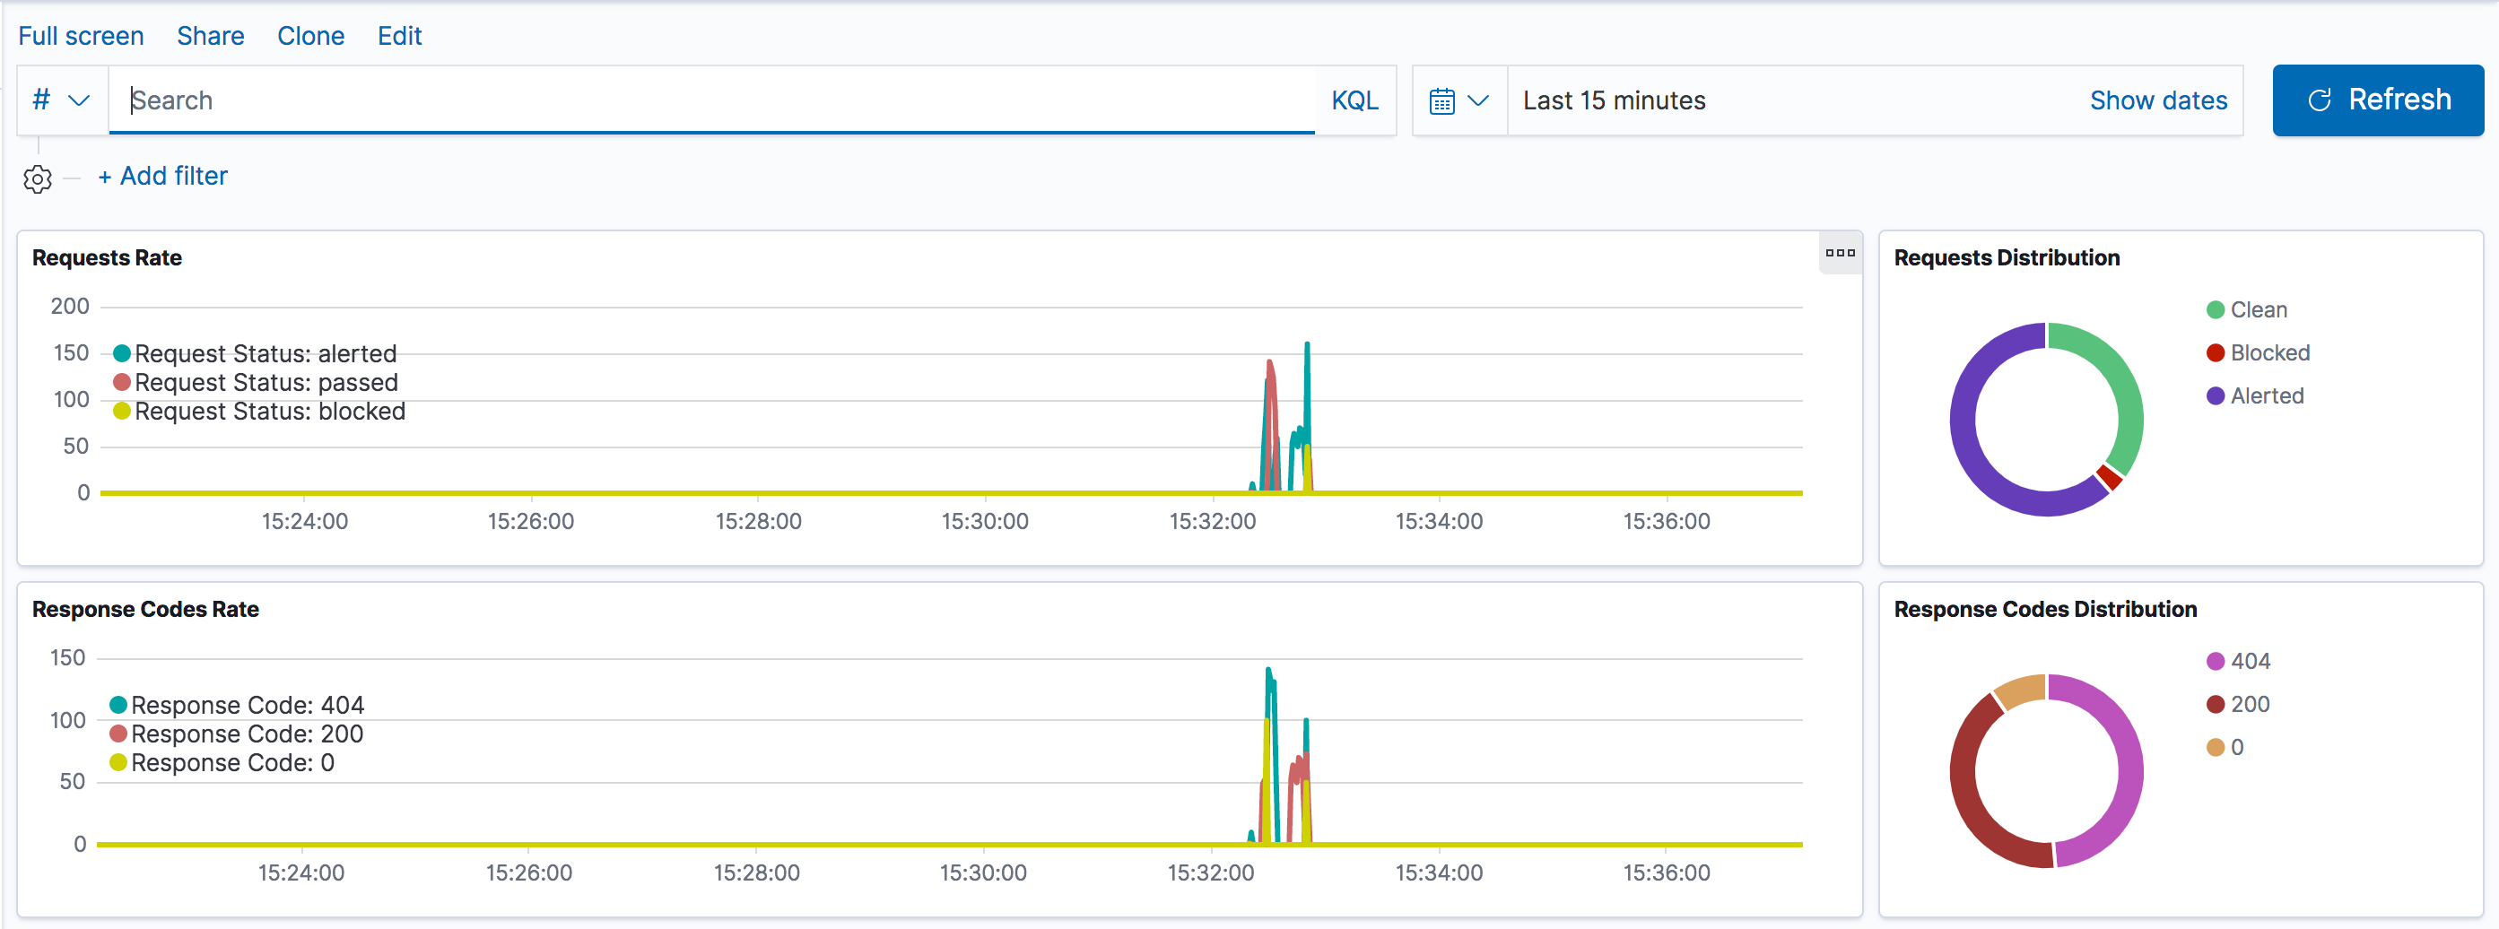This screenshot has width=2499, height=929.
Task: Click the calendar quick-select date icon
Action: 1441,100
